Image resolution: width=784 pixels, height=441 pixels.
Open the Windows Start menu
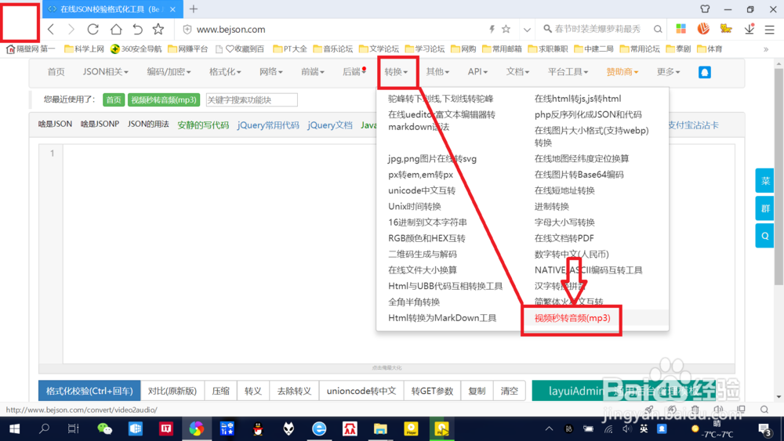[x=14, y=429]
